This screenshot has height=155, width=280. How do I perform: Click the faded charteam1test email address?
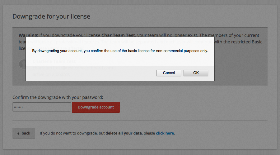point(72,68)
